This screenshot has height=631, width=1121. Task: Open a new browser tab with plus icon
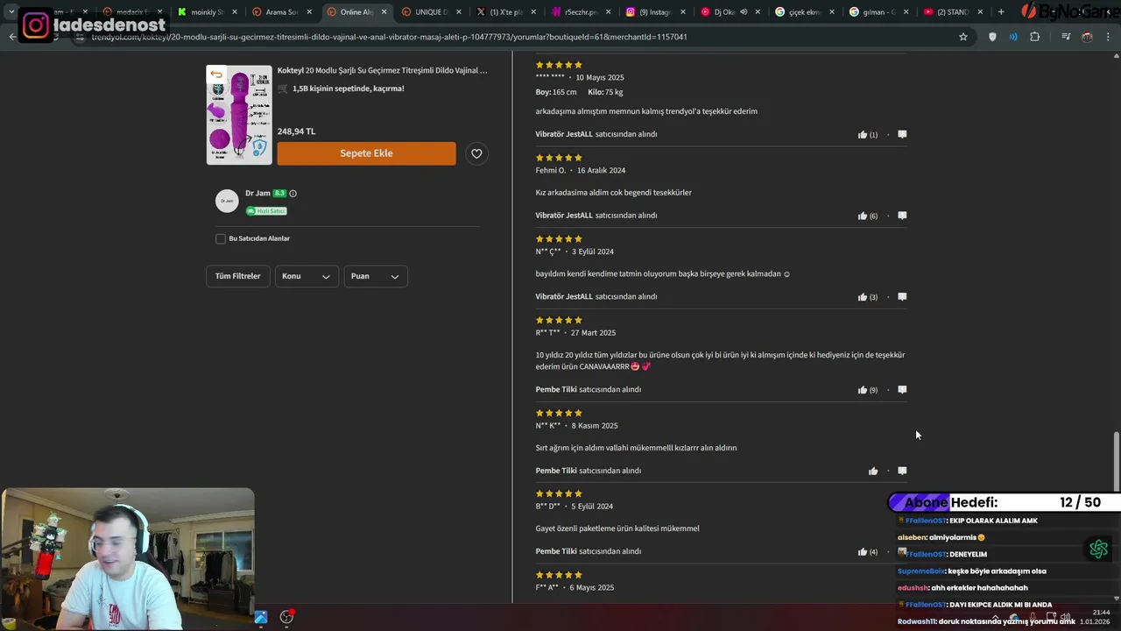(x=1001, y=12)
